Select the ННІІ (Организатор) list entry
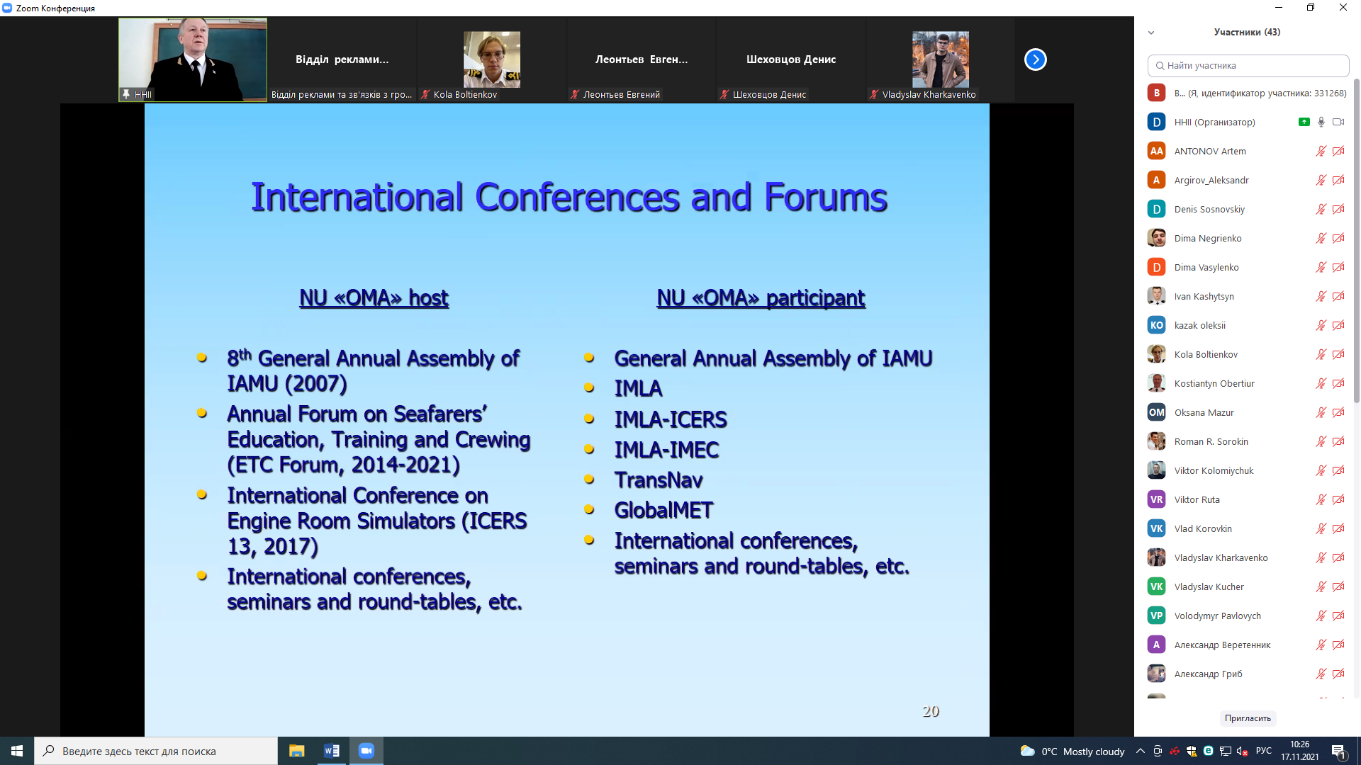1361x765 pixels. 1246,122
